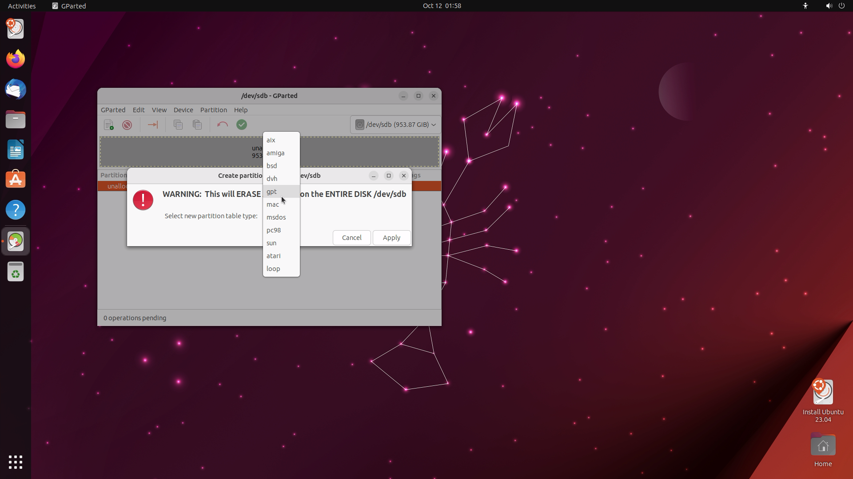Open the Home folder desktop icon

823,450
